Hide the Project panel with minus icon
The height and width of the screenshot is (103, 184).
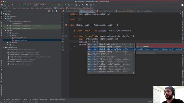pyautogui.click(x=60, y=11)
